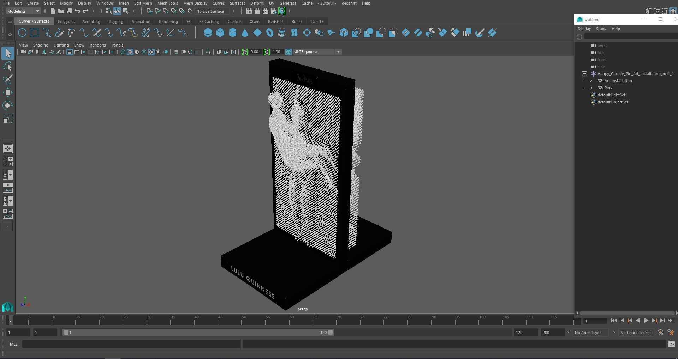Select the Rotate tool
The width and height of the screenshot is (678, 359).
8,105
